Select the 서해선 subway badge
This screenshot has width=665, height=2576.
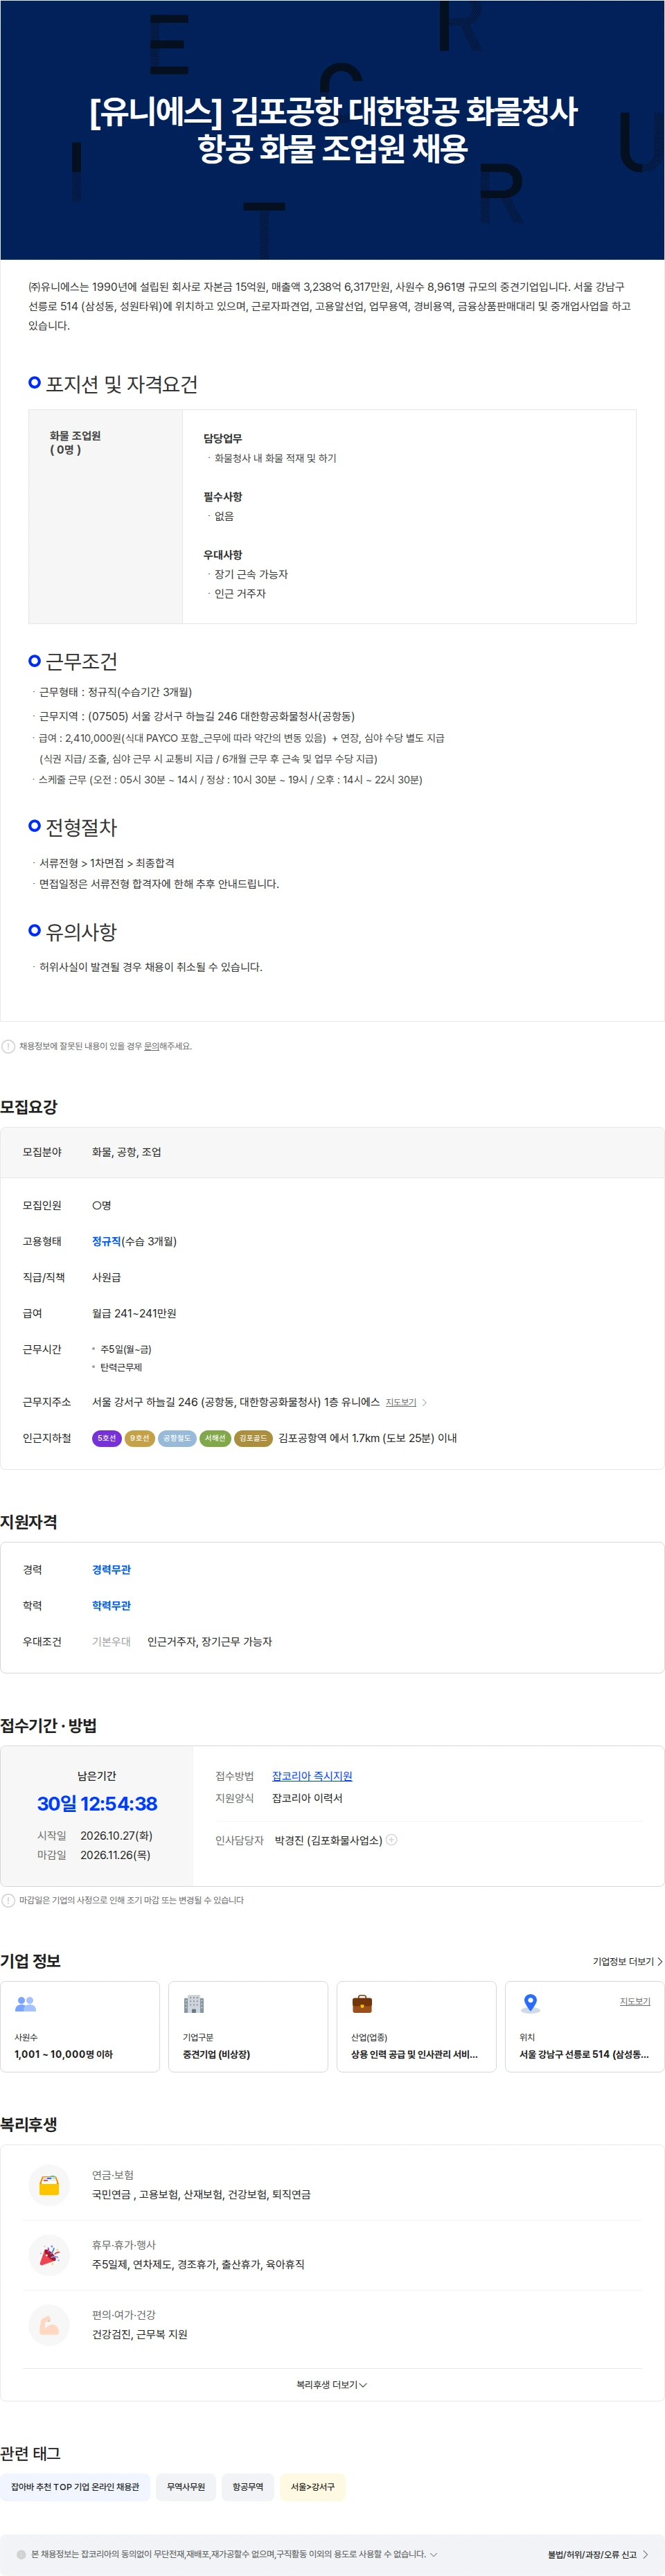pos(215,1438)
